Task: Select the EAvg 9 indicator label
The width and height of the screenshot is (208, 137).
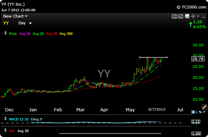Action: (36, 119)
